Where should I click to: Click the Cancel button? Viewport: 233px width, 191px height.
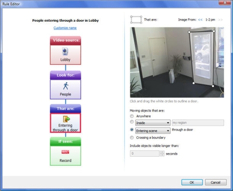pos(216,182)
